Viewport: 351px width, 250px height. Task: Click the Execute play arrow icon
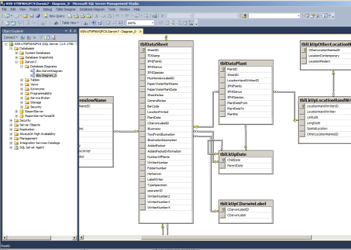pos(162,16)
